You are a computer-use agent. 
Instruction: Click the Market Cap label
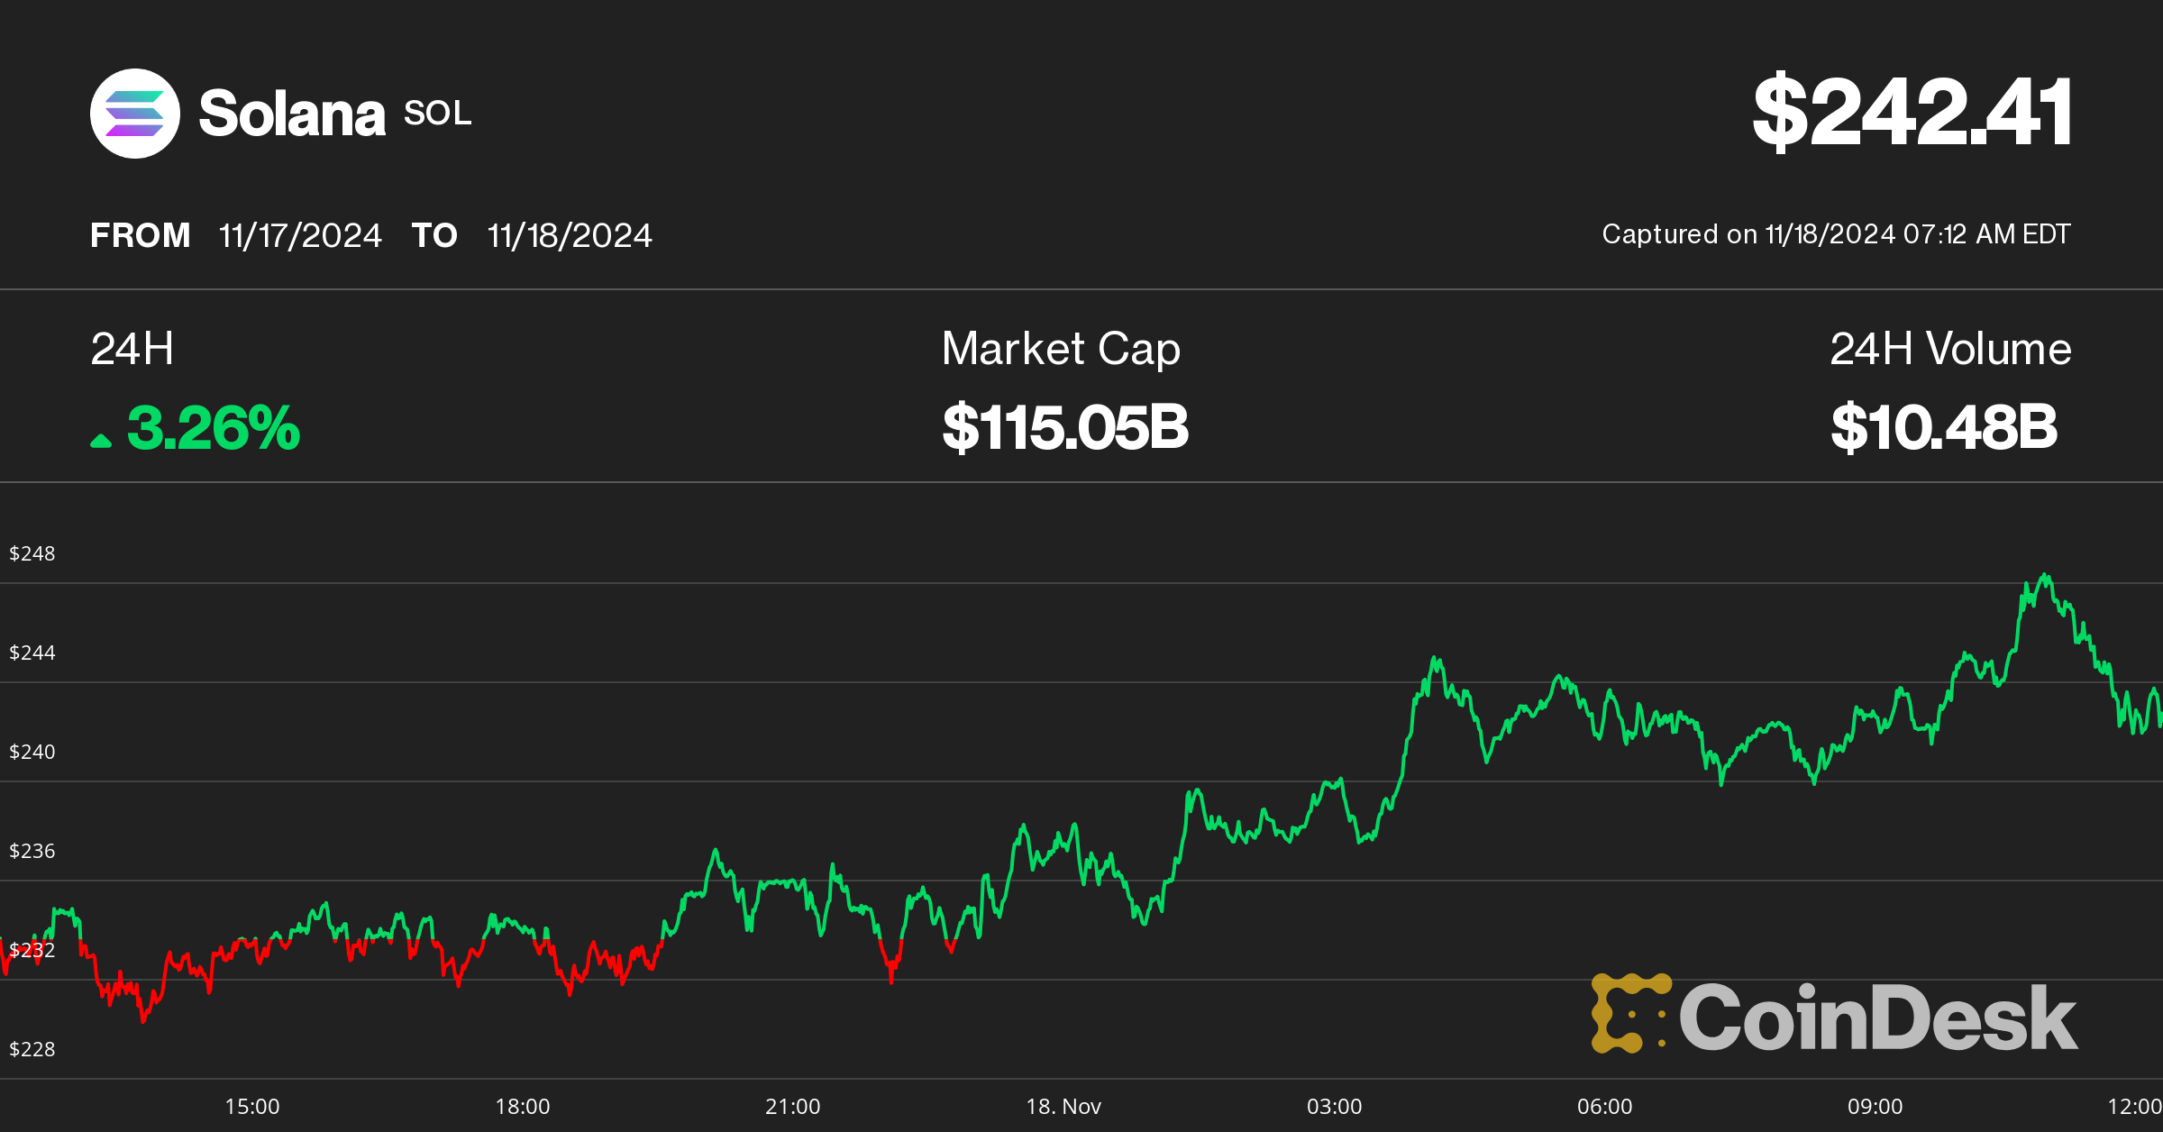[1061, 349]
